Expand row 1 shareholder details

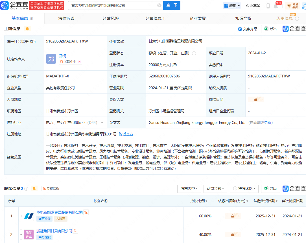pyautogui.click(x=21, y=216)
